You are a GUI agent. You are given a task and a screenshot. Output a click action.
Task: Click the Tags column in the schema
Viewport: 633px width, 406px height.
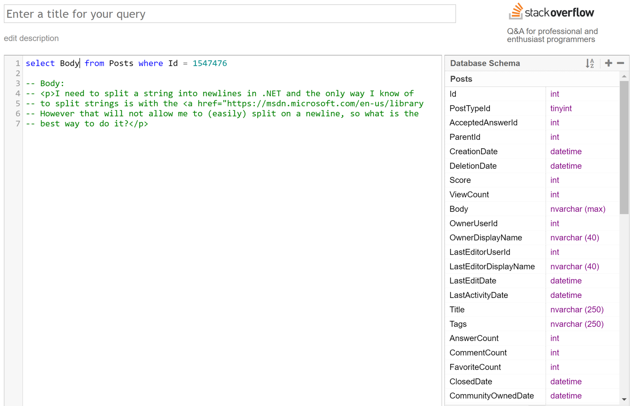(458, 324)
